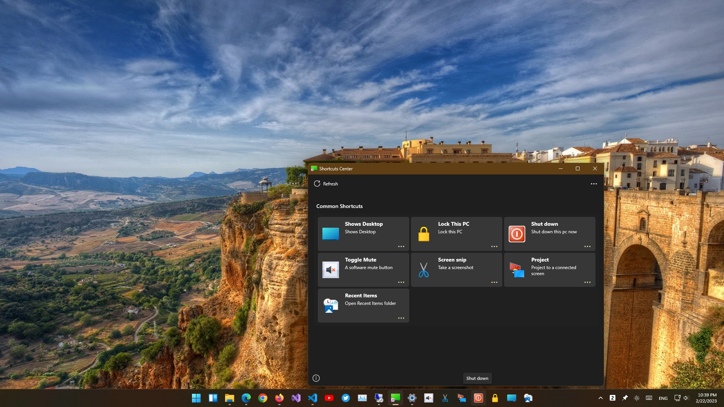Click the Refresh button
The height and width of the screenshot is (407, 724).
point(326,184)
